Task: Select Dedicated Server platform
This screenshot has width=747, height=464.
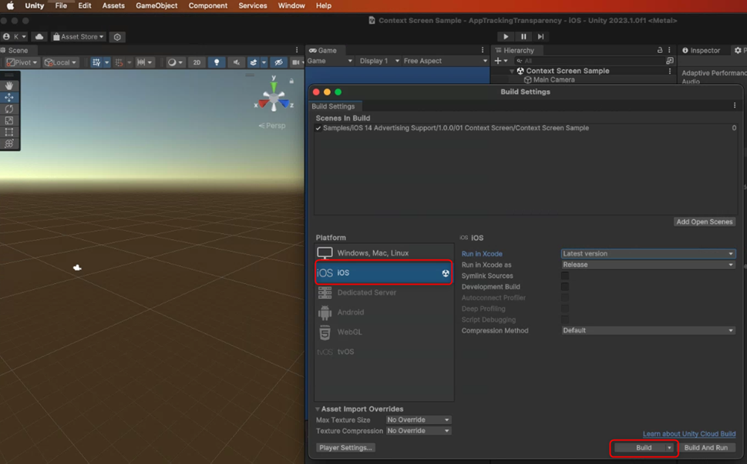Action: (384, 292)
